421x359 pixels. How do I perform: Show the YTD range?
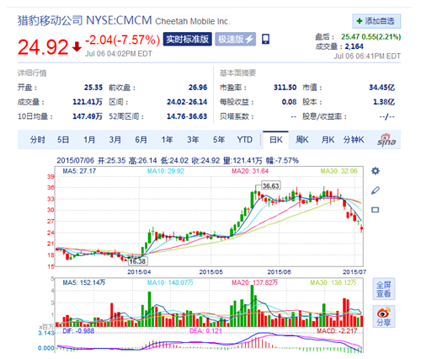pos(244,140)
